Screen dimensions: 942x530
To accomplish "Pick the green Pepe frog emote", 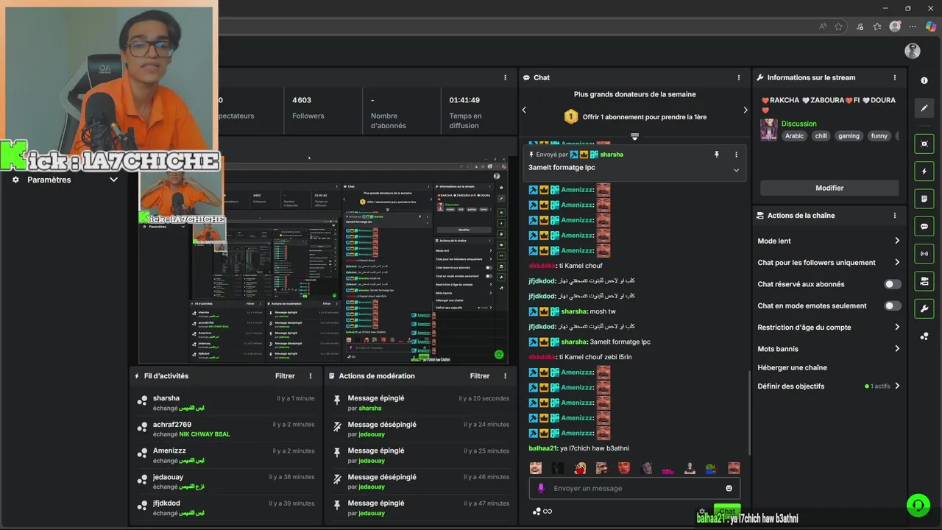I will 711,468.
